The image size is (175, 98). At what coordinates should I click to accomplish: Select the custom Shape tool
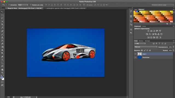pyautogui.click(x=2, y=66)
